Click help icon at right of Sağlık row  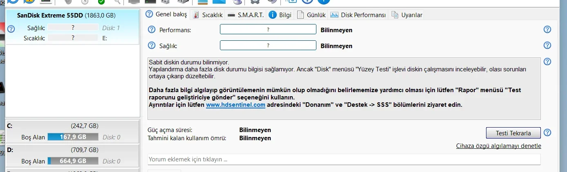[547, 45]
